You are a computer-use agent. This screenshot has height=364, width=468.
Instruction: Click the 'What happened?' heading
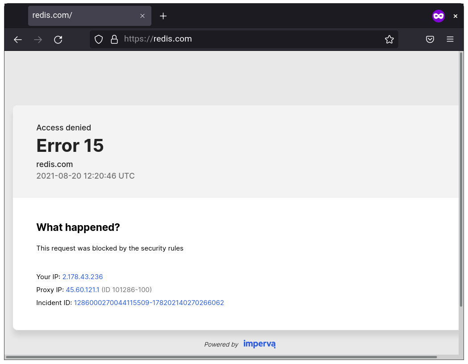(78, 227)
